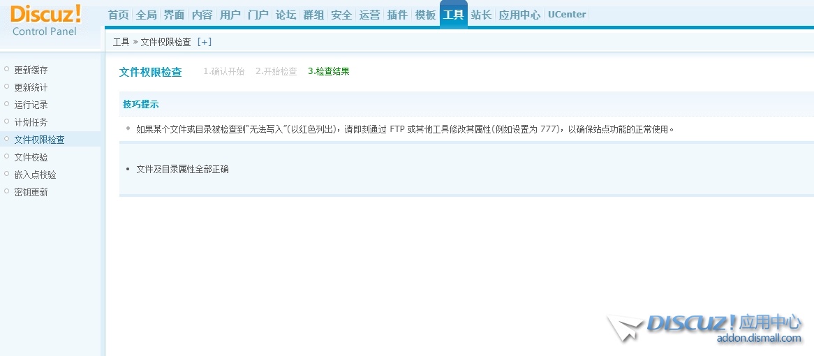Select the 论坛 top navigation item
Image resolution: width=814 pixels, height=356 pixels.
tap(286, 15)
